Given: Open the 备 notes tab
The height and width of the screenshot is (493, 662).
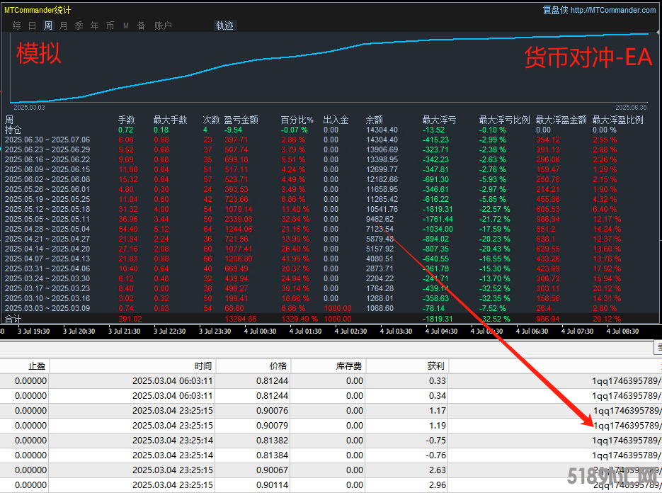Looking at the screenshot, I should point(142,25).
